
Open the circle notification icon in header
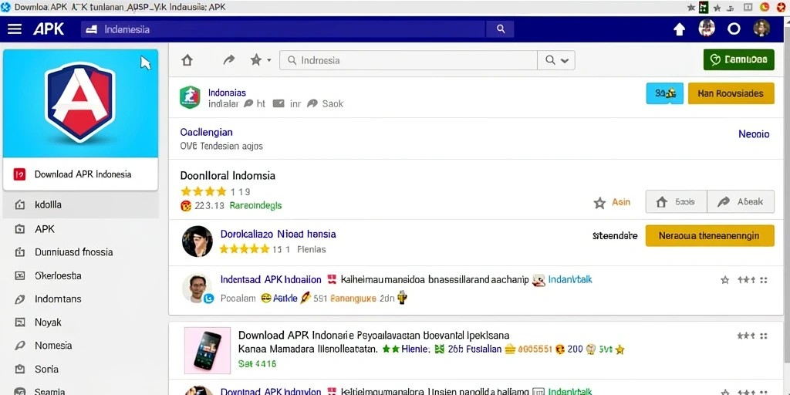734,29
